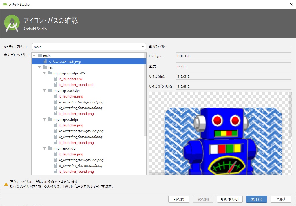Collapse the mipmap-anydpi-v26 folder
Image resolution: width=296 pixels, height=206 pixels.
pyautogui.click(x=44, y=73)
